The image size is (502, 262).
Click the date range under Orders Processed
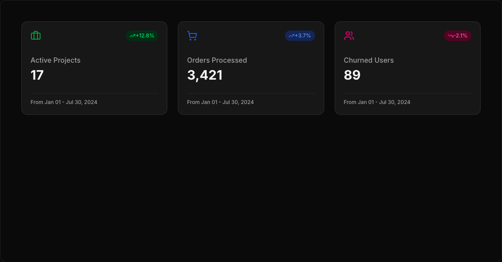[220, 102]
